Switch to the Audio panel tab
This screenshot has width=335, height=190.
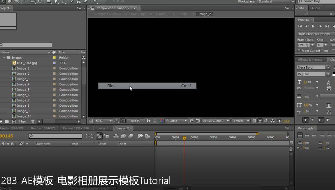coord(316,8)
